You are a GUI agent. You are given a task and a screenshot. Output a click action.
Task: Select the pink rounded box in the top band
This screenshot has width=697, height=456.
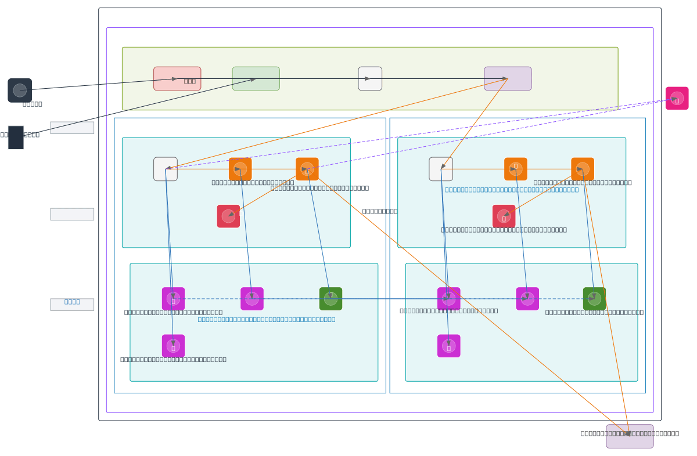tap(177, 79)
